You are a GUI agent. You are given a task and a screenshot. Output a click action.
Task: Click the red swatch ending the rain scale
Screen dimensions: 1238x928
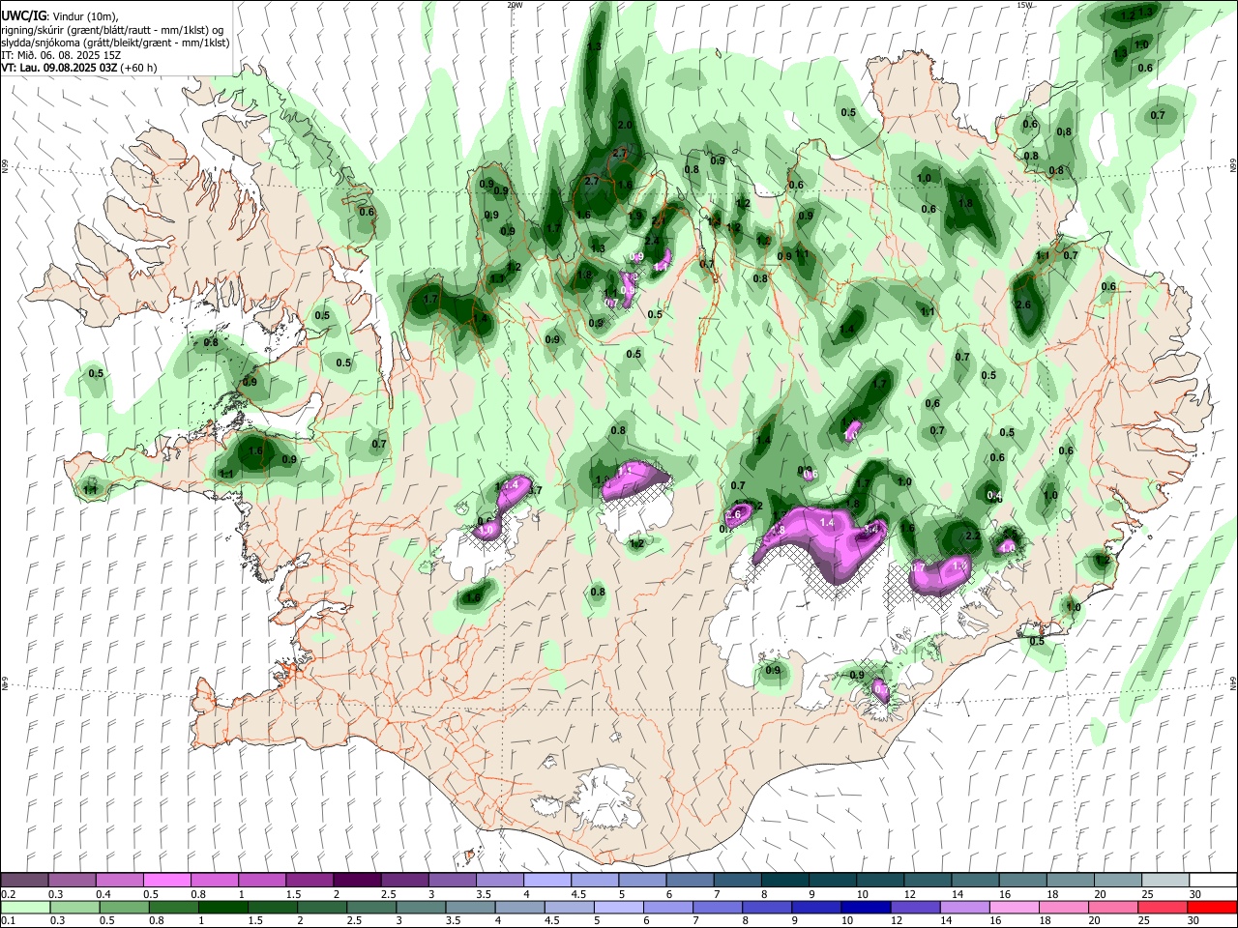click(x=1211, y=907)
